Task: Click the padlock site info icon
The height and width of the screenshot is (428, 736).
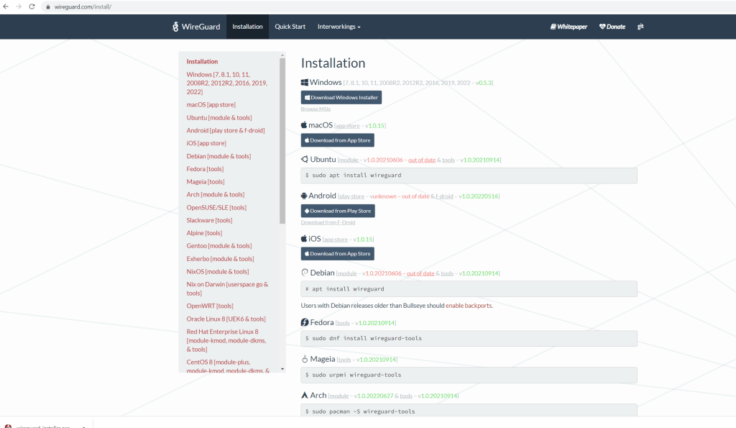Action: pyautogui.click(x=48, y=7)
